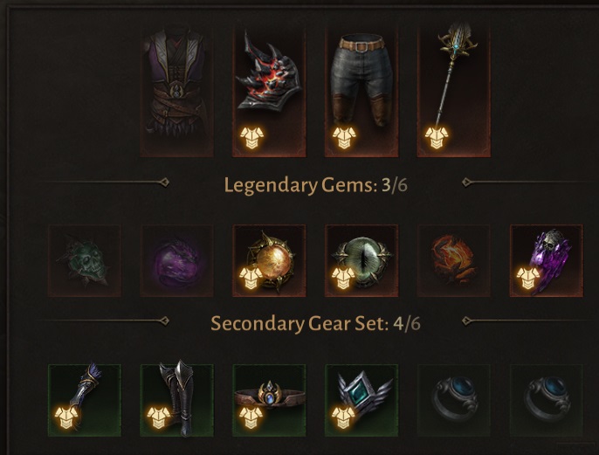Click the Secondary Gear Set 4/6 heading
599x455 pixels.
click(x=315, y=324)
